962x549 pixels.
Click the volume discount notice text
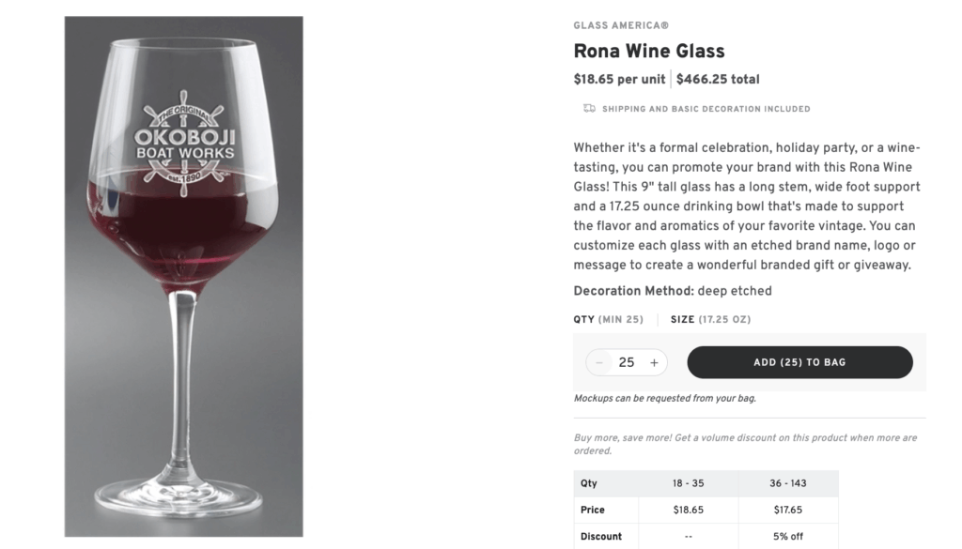point(746,442)
